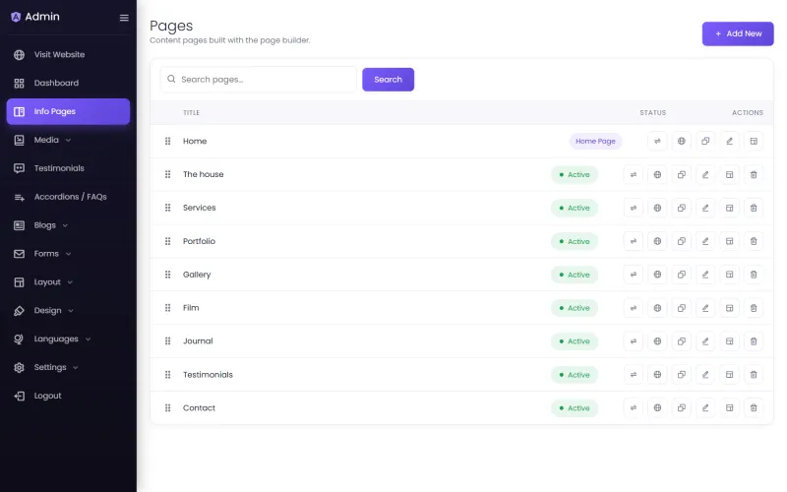
Task: Focus the Search pages input field
Action: point(259,80)
